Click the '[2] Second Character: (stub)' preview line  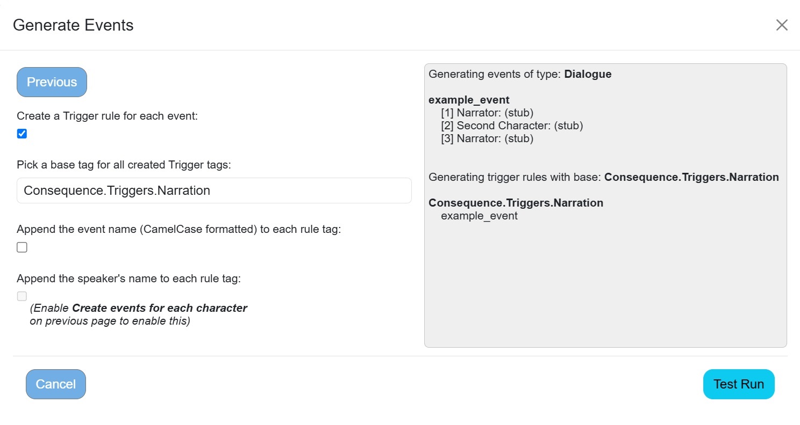click(x=512, y=126)
